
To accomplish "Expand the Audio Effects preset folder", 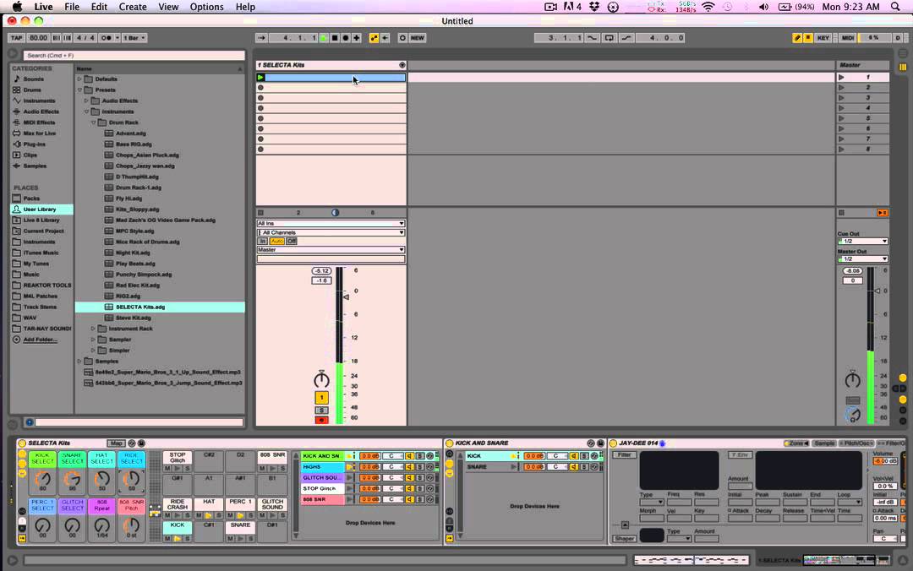I will (x=86, y=101).
